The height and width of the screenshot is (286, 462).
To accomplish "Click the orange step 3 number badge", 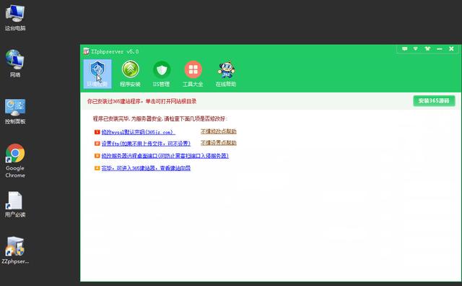I will [x=97, y=156].
